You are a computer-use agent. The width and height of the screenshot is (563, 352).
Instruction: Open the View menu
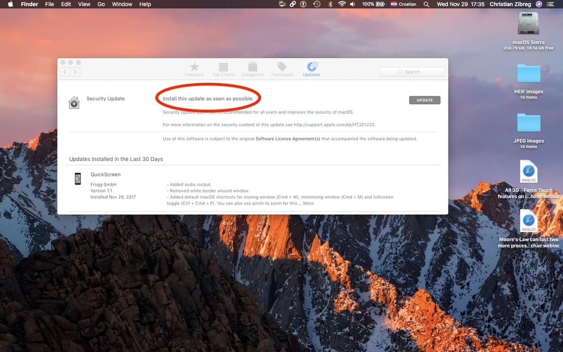point(84,4)
